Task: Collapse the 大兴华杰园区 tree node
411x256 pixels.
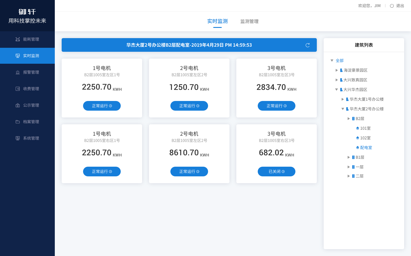Action: [337, 90]
